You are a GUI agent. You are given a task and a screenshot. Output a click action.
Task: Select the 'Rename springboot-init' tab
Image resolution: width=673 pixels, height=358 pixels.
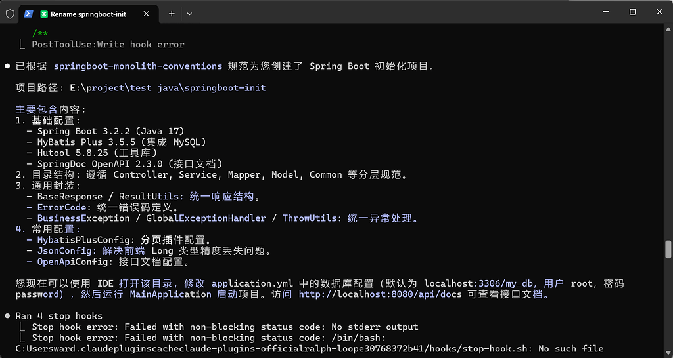(x=89, y=14)
